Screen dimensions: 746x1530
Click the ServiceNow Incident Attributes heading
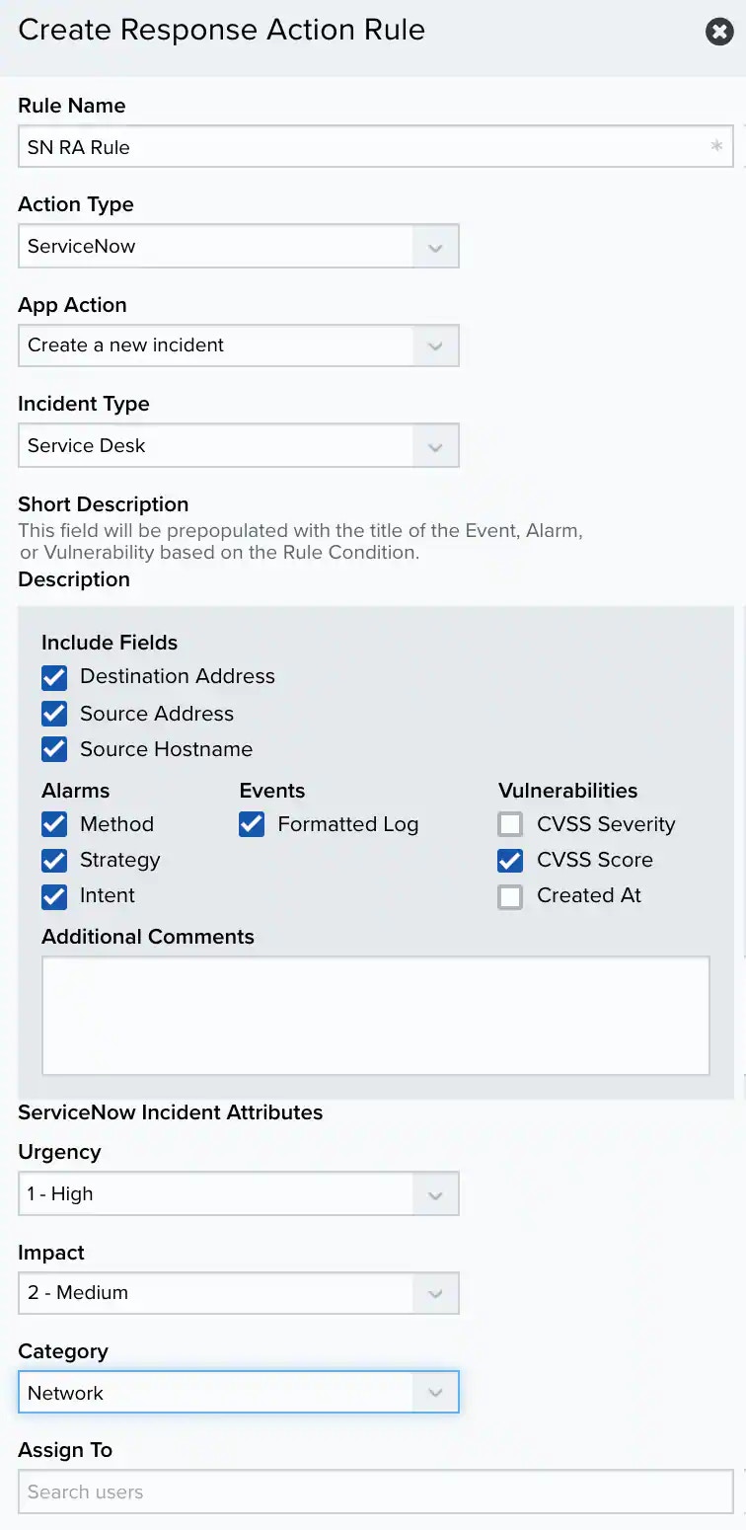coord(171,1112)
